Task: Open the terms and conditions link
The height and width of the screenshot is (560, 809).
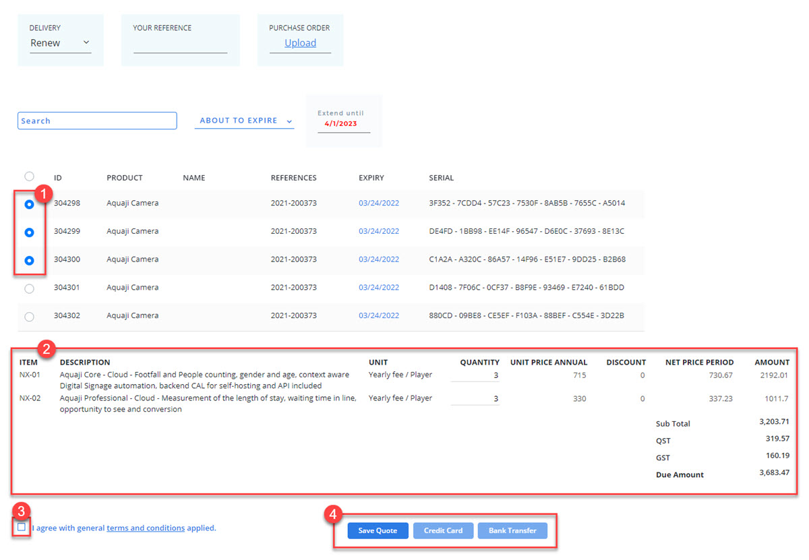Action: coord(146,528)
